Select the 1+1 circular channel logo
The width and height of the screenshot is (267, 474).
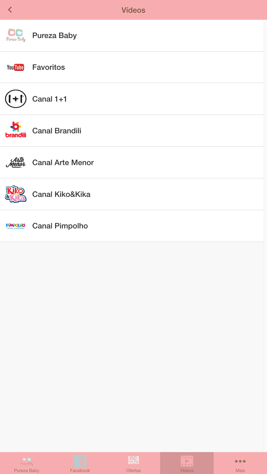(16, 99)
